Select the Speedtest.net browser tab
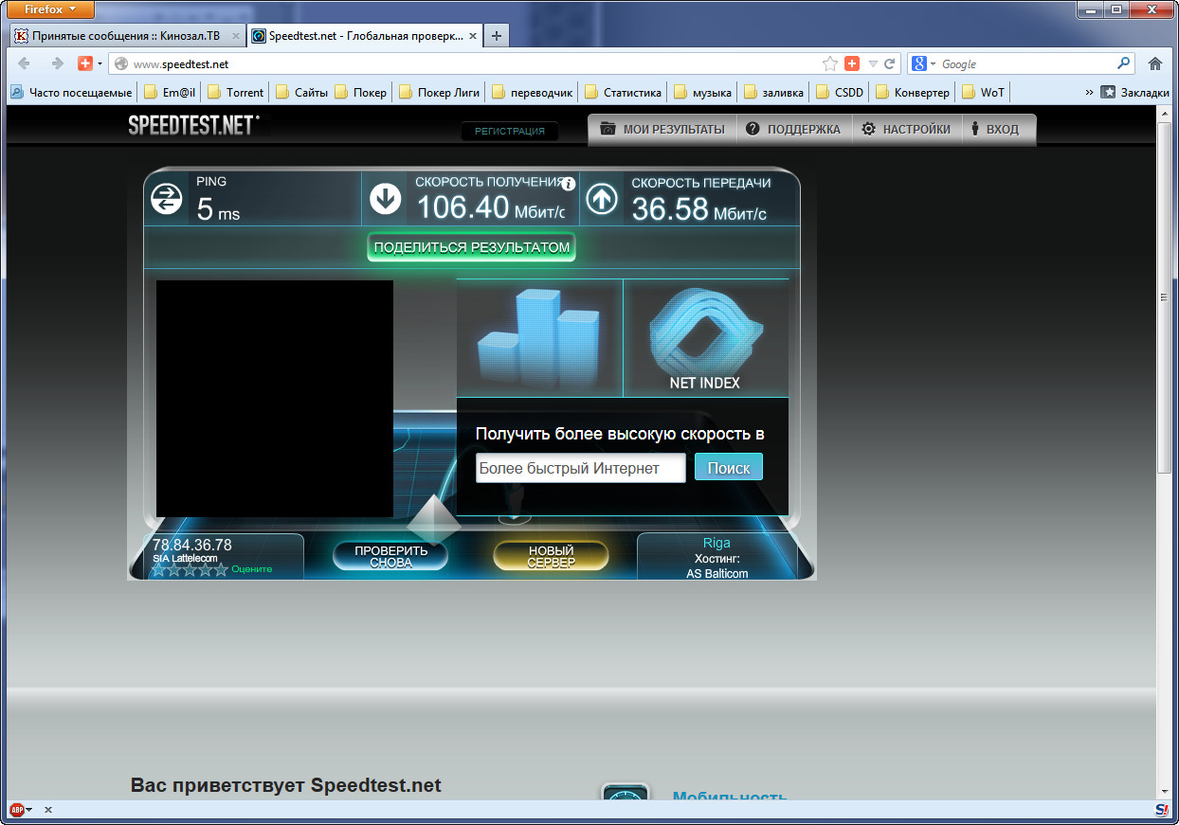Screen dimensions: 1179x825 point(365,36)
